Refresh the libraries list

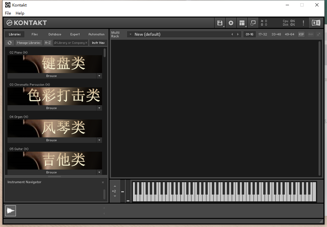coord(10,43)
